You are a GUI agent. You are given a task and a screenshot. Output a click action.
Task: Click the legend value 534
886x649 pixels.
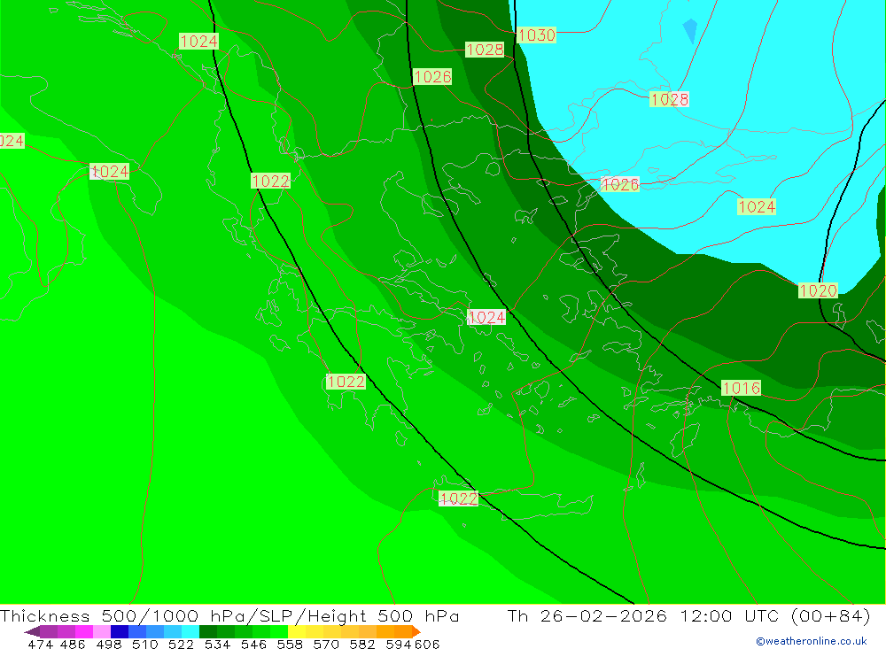pos(218,644)
